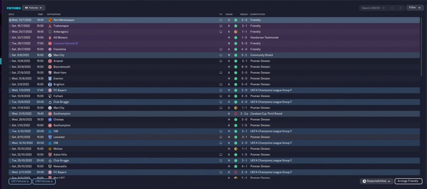Image resolution: width=427 pixels, height=189 pixels.
Task: Click the Fiorentina club badge icon
Action: coord(50,49)
